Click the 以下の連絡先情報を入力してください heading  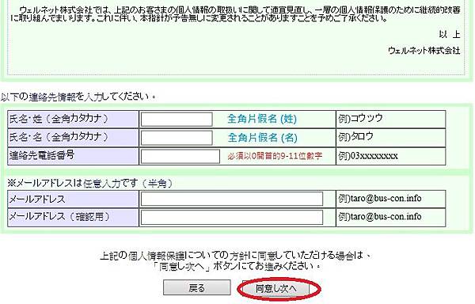[x=78, y=97]
